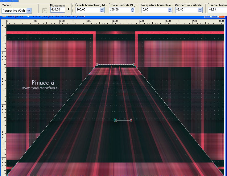
Task: Select the top-right perspective handle on canvas
Action: 134,64
